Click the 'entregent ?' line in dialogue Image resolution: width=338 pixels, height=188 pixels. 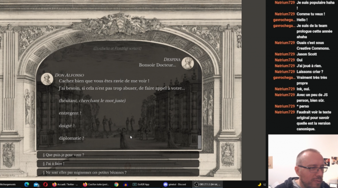70,113
